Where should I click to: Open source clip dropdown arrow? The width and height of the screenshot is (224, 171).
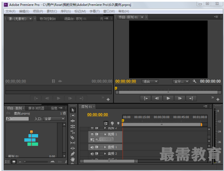tap(30, 19)
